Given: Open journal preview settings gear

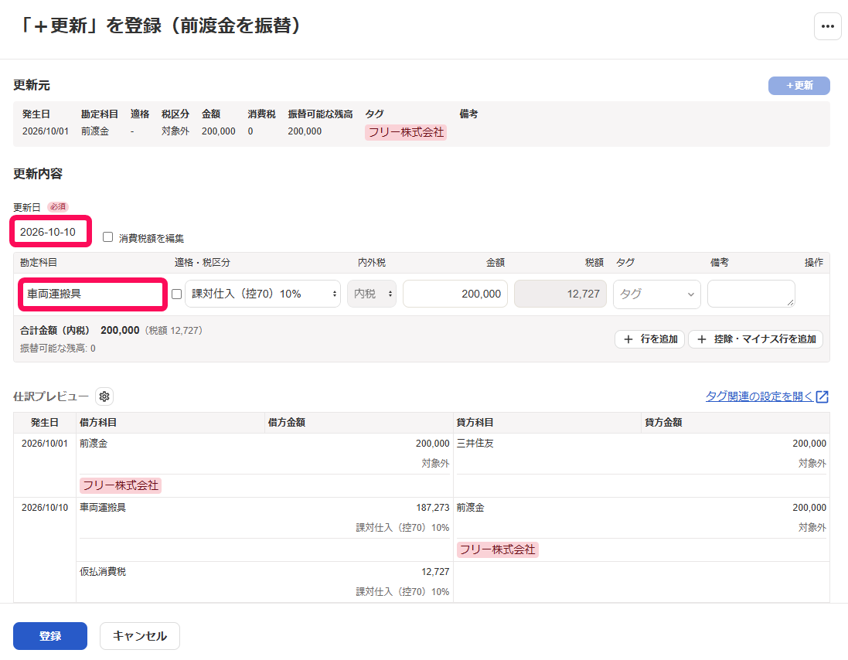Looking at the screenshot, I should click(x=104, y=396).
